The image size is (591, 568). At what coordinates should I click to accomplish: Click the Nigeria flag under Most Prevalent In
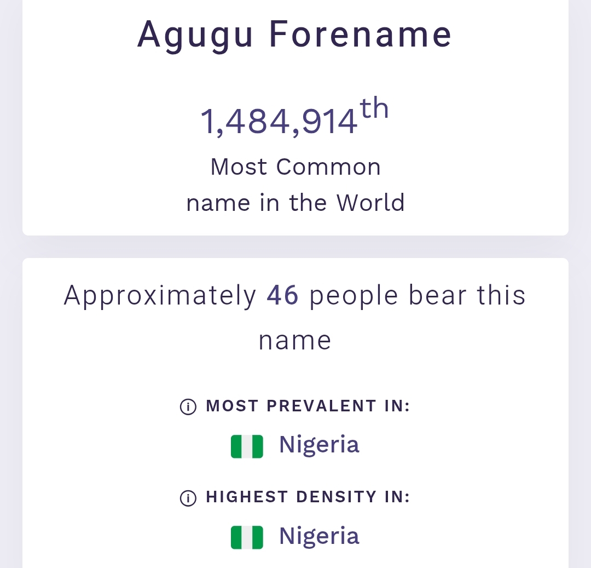coord(247,446)
